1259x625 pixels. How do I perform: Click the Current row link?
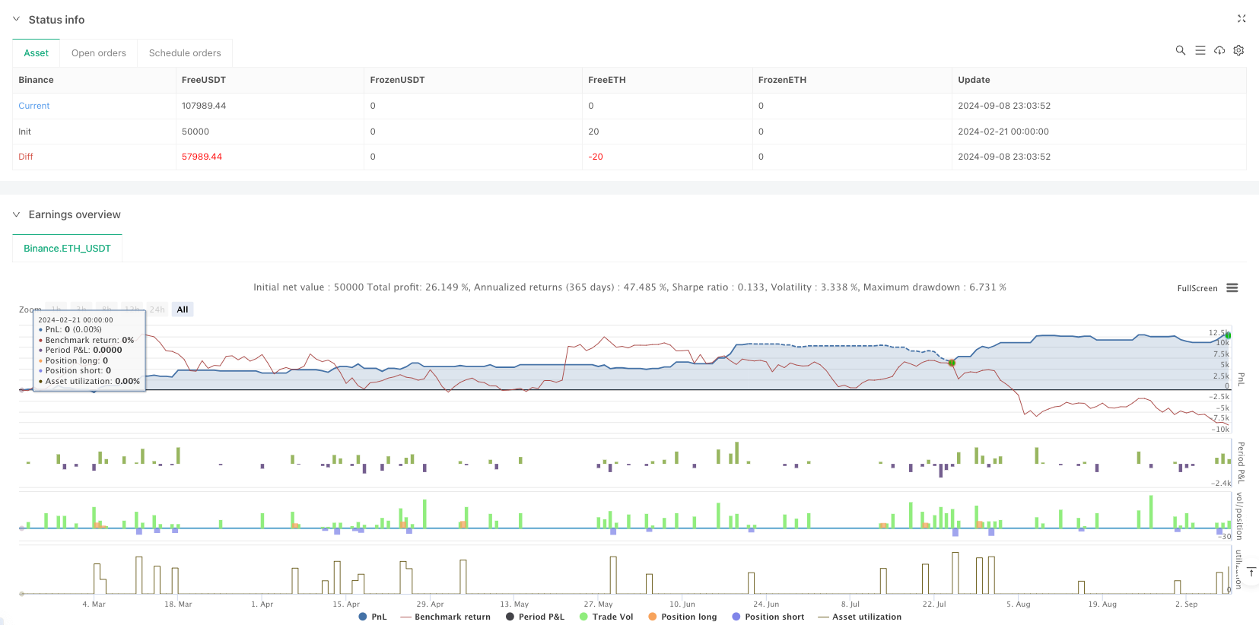click(34, 106)
